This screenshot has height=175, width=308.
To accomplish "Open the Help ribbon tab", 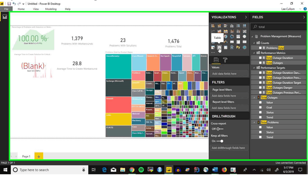I will [68, 9].
